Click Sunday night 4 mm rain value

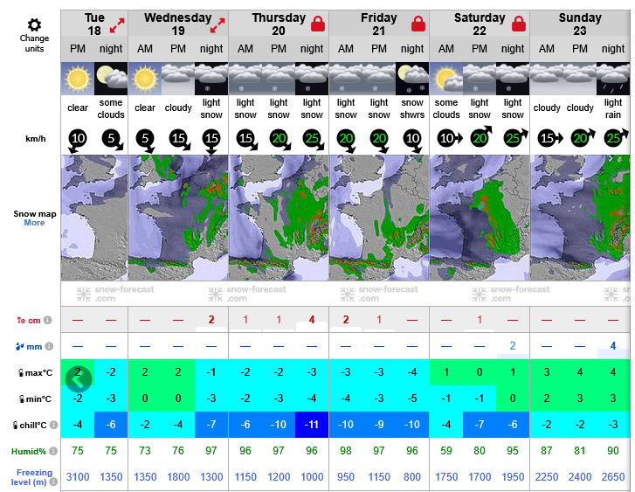(x=613, y=346)
